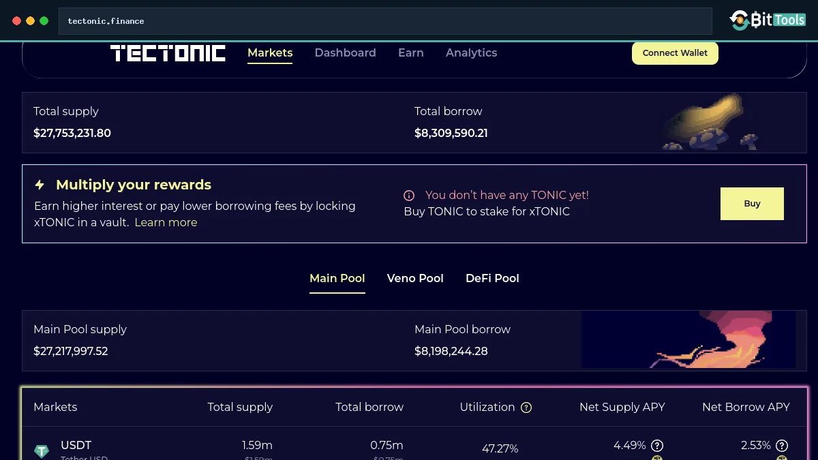818x460 pixels.
Task: Open the Learn more link
Action: [x=166, y=222]
